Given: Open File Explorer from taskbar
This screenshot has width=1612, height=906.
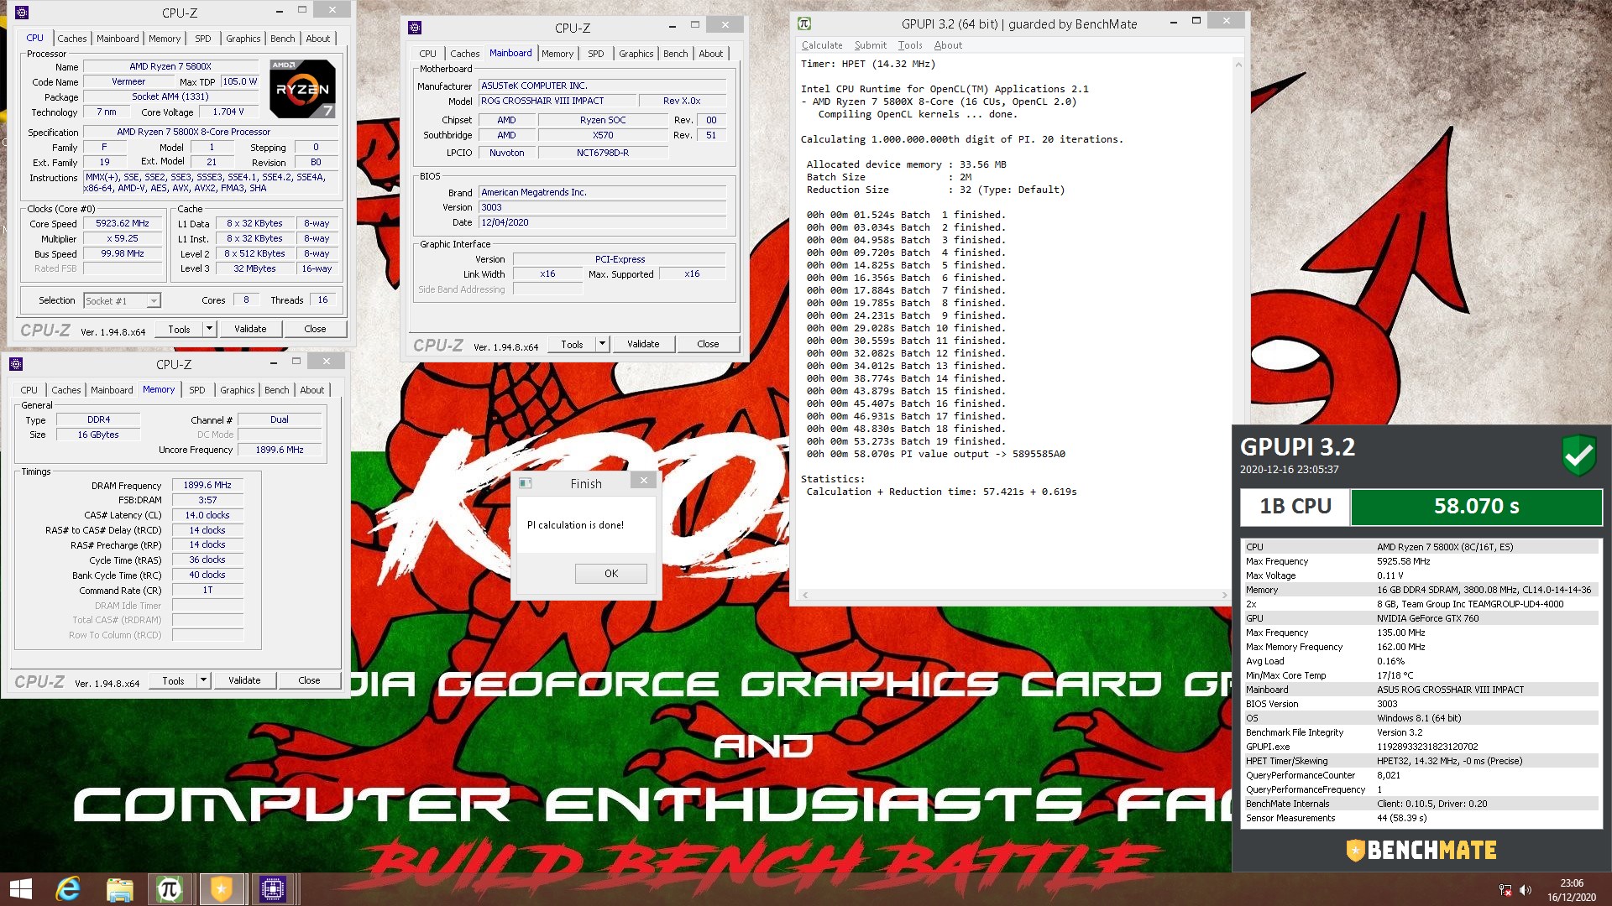Looking at the screenshot, I should [x=119, y=889].
